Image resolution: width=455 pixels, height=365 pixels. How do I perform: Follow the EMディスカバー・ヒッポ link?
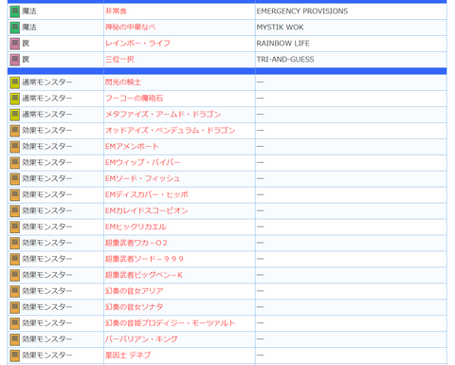point(147,195)
